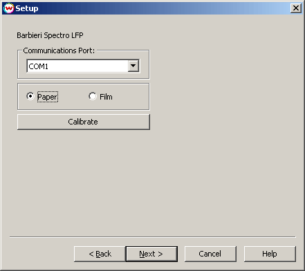This screenshot has height=271, width=305.
Task: Click the Setup app icon in title bar
Action: (8, 8)
